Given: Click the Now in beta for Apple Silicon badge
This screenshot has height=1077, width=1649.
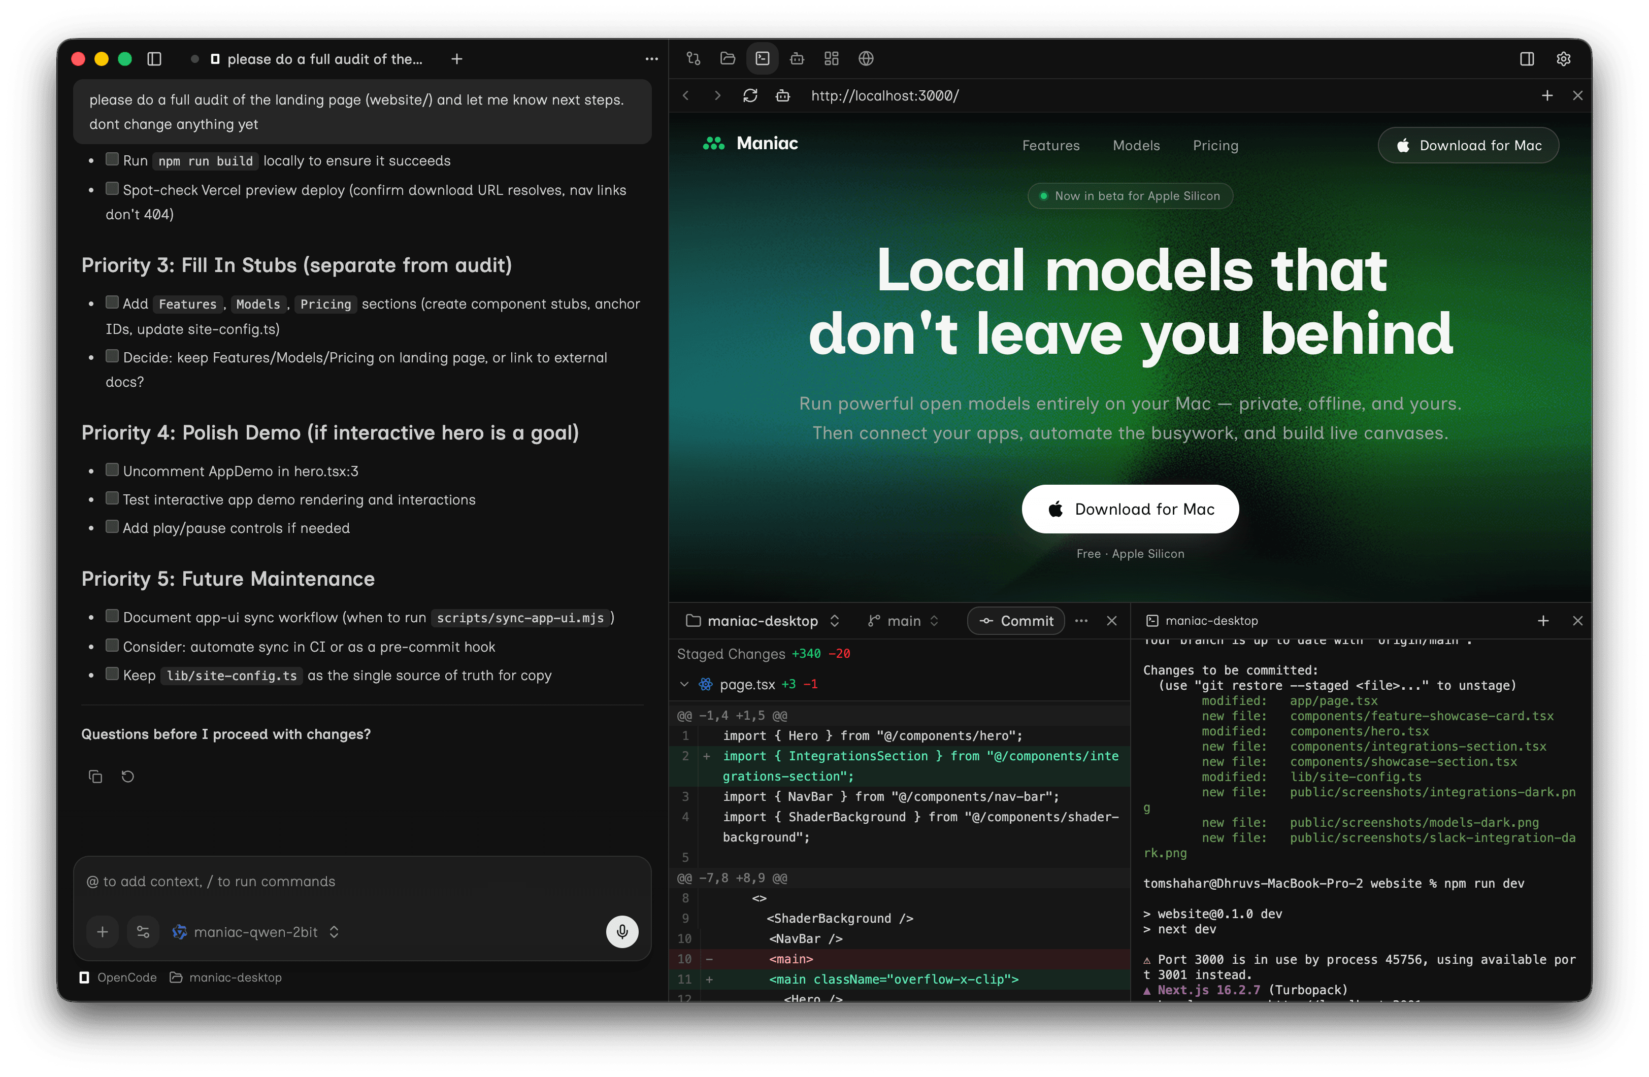Looking at the screenshot, I should point(1130,196).
